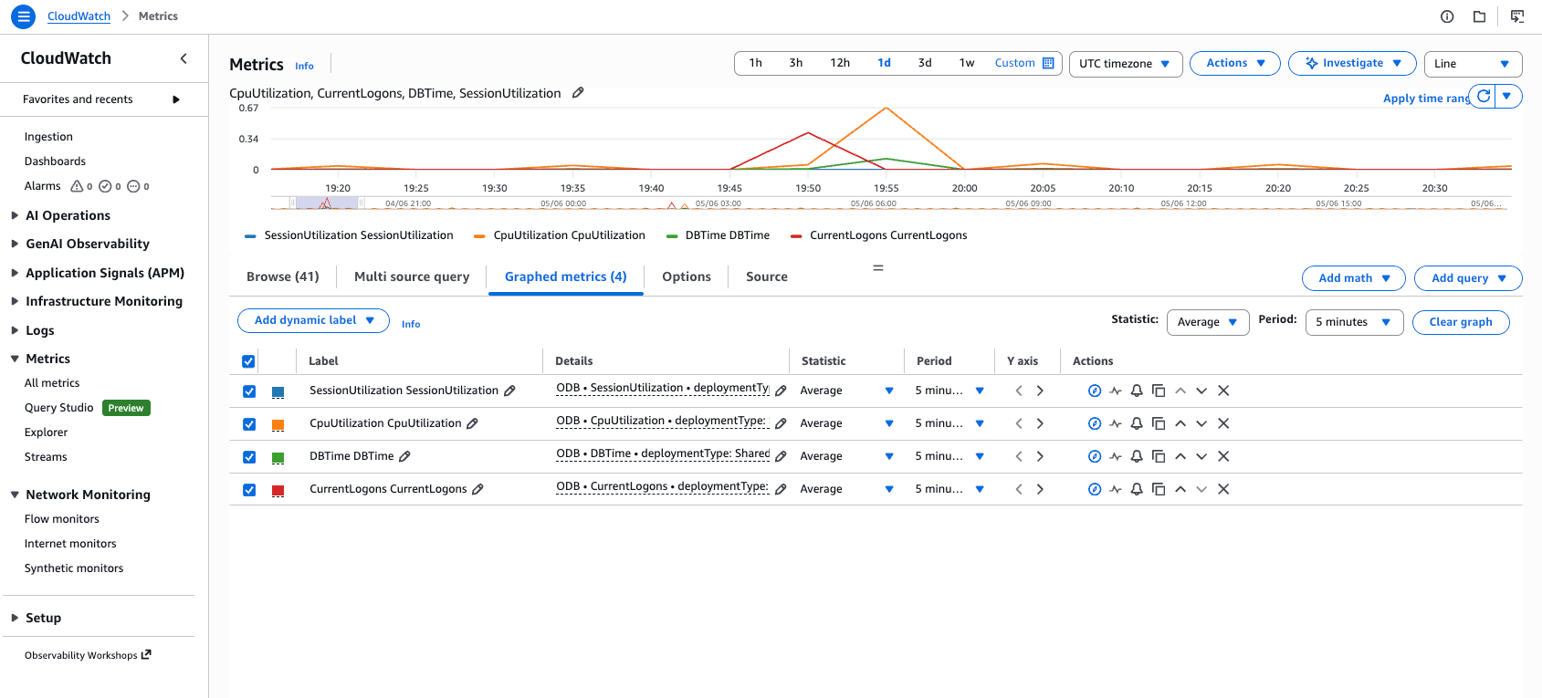Open the Add query dropdown

[1468, 278]
